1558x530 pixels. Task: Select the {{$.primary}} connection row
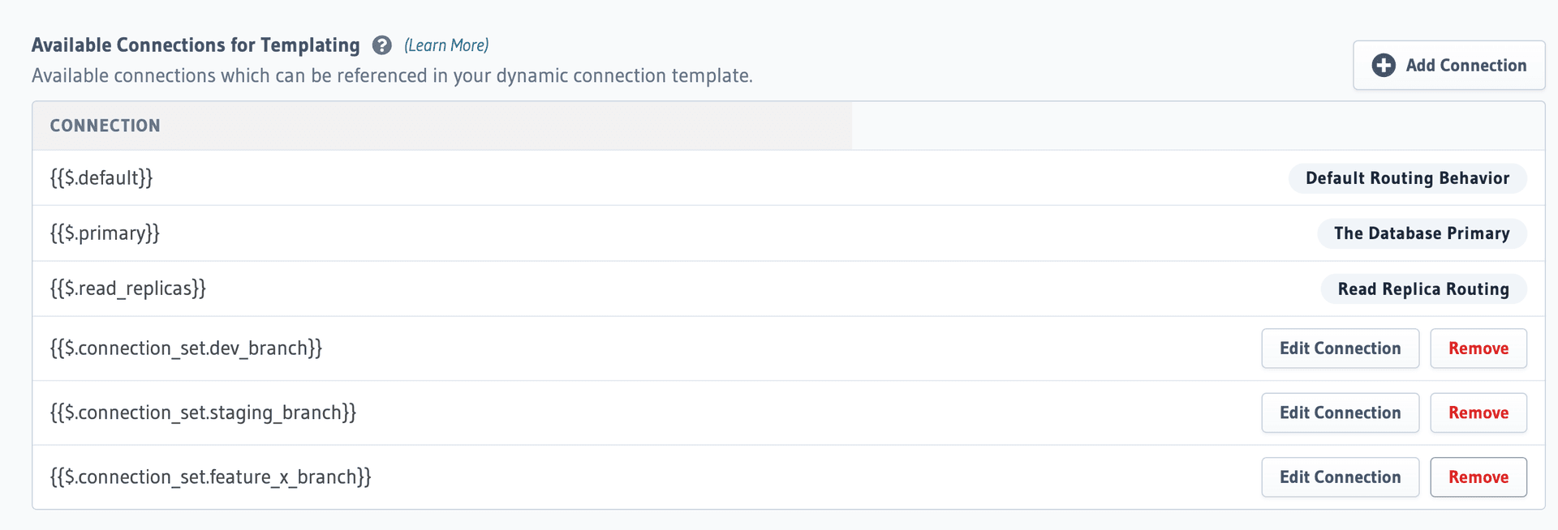[x=105, y=233]
